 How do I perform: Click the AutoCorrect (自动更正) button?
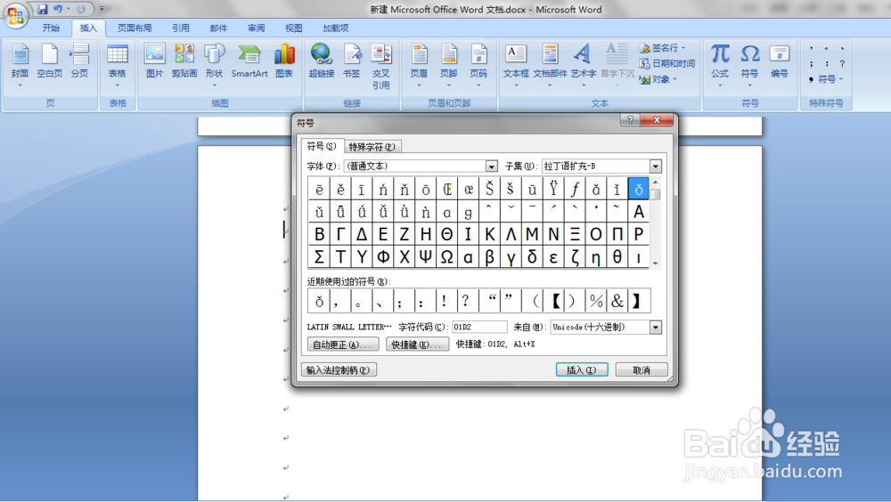click(x=343, y=344)
